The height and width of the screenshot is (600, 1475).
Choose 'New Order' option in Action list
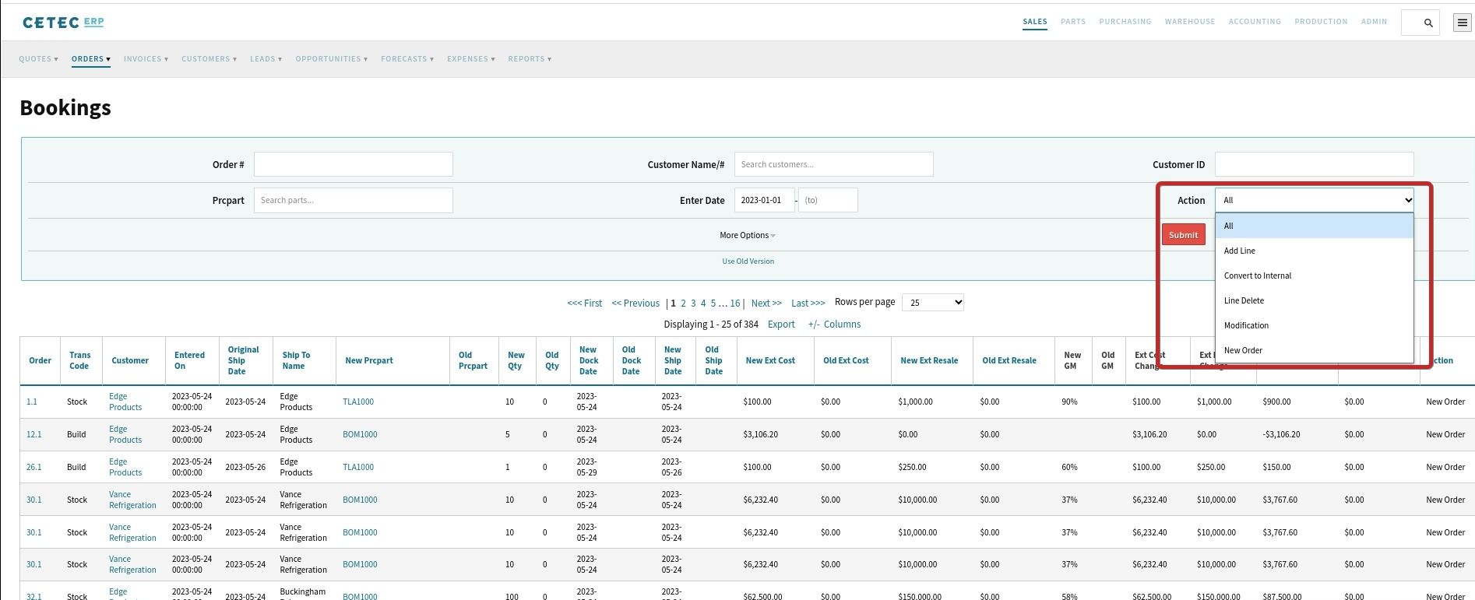(x=1243, y=350)
